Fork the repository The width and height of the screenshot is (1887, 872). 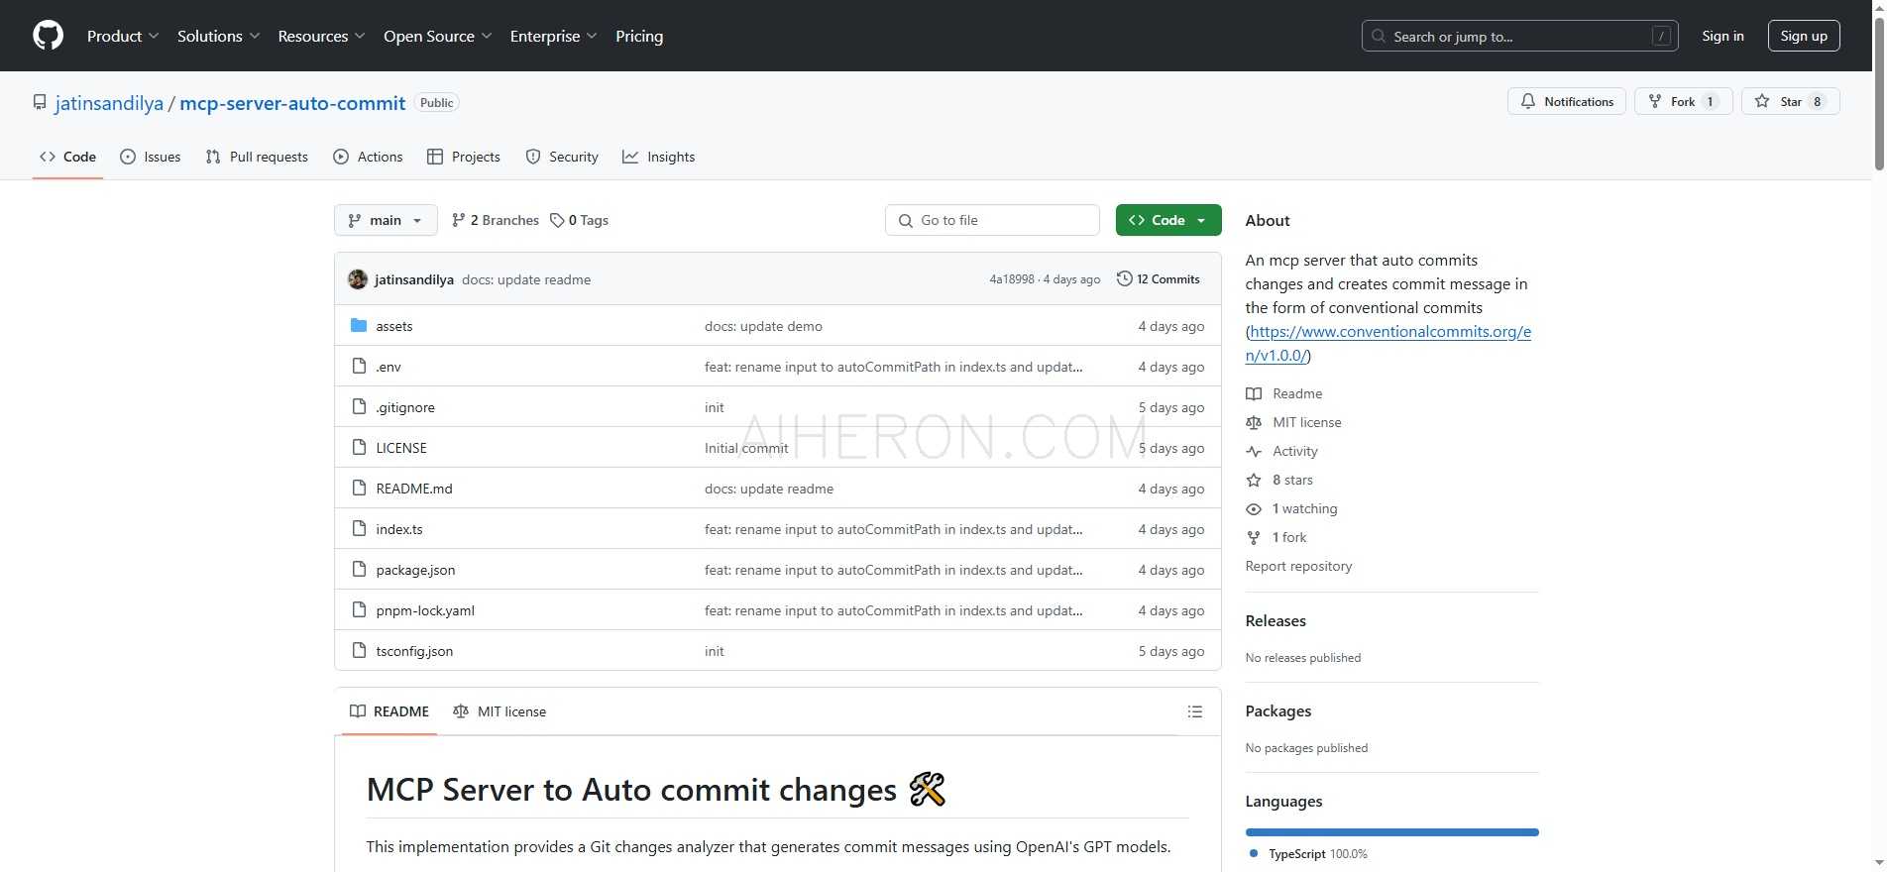pyautogui.click(x=1682, y=101)
